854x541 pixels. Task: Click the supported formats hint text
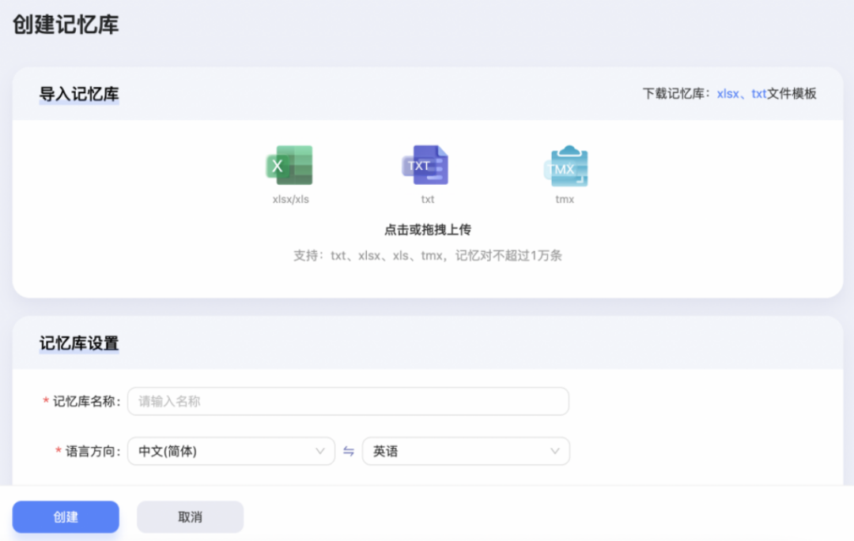[428, 256]
